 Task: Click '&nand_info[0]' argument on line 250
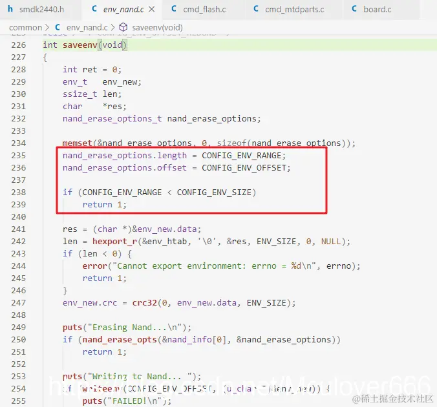click(x=194, y=340)
